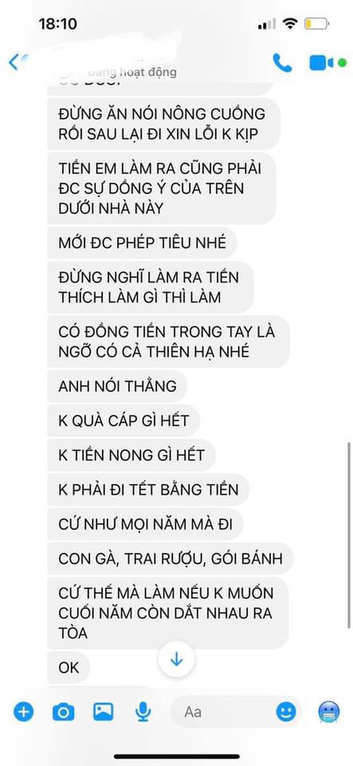
Task: Tap message "K TIỀN NONG GÌ HẾT"
Action: (x=131, y=455)
